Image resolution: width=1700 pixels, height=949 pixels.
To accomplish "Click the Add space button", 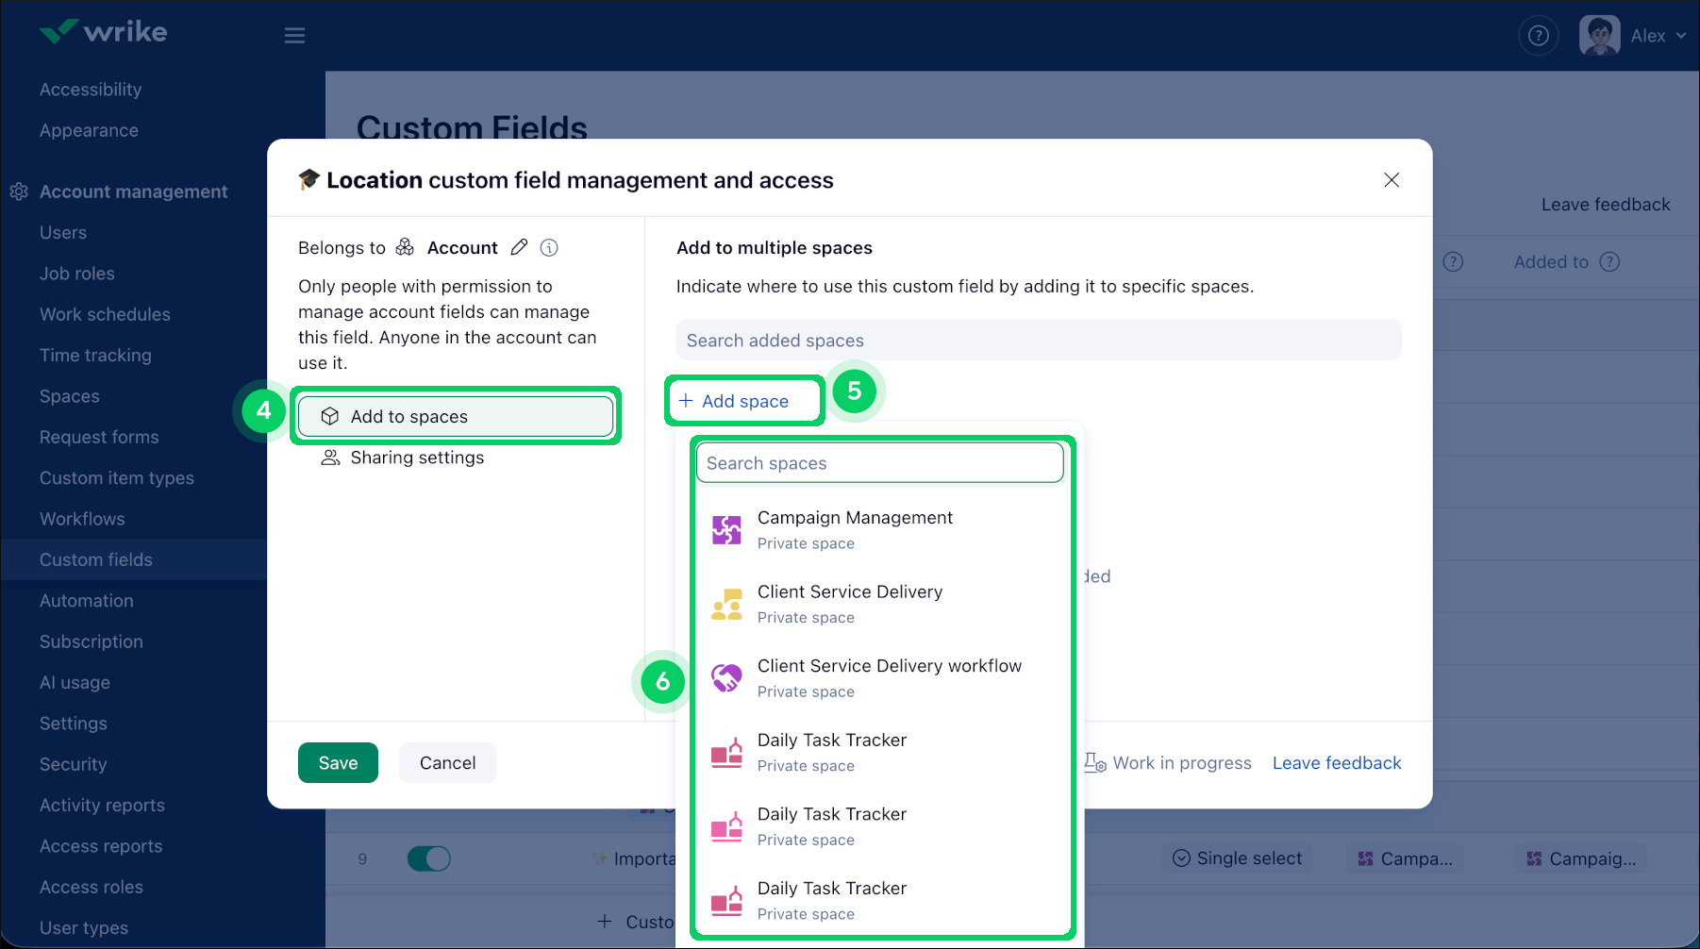I will [x=734, y=401].
